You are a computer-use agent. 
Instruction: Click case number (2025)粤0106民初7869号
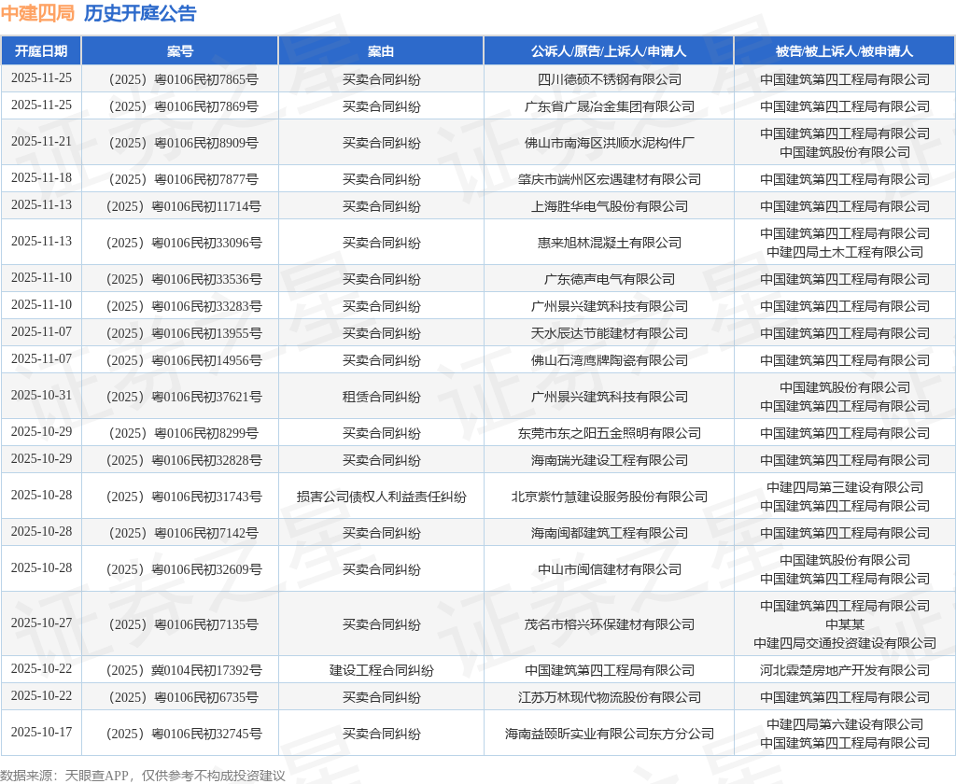point(180,106)
